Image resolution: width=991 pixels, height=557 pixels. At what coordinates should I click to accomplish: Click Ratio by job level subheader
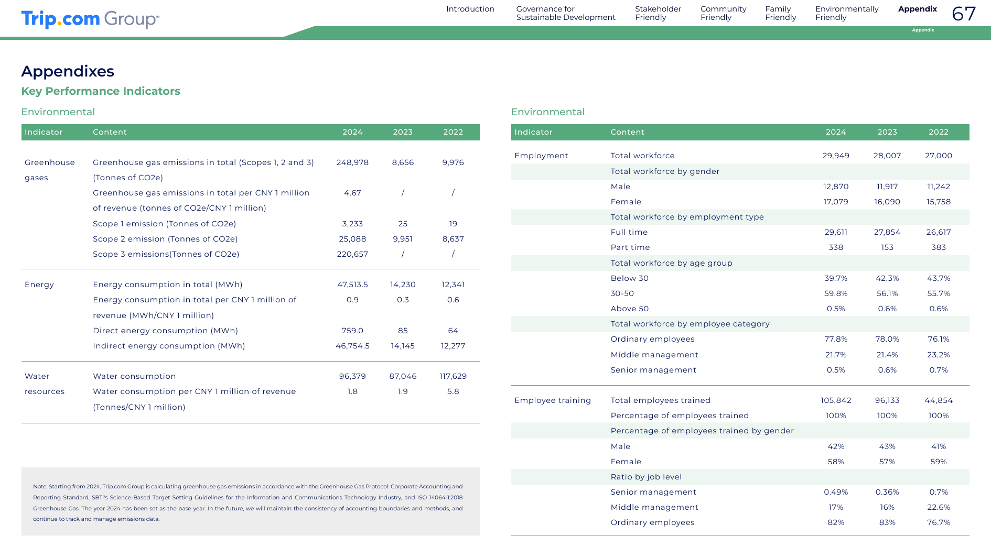point(646,477)
